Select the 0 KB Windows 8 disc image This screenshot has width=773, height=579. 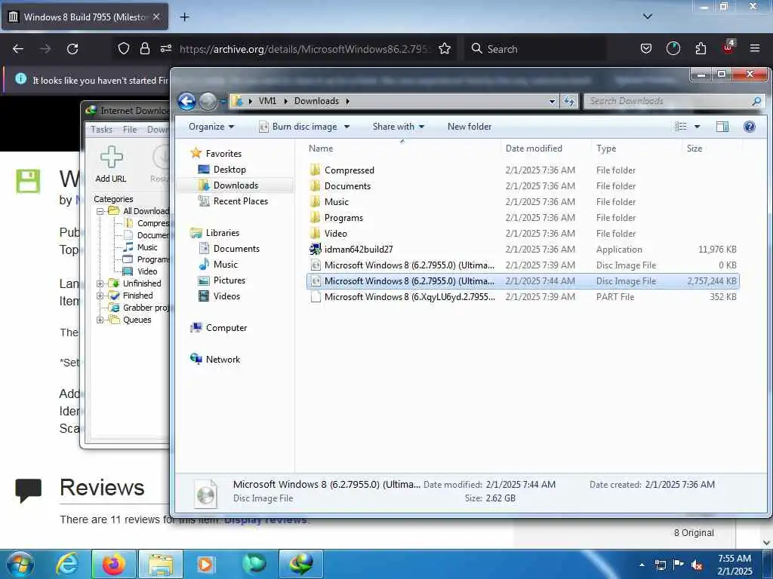click(522, 265)
